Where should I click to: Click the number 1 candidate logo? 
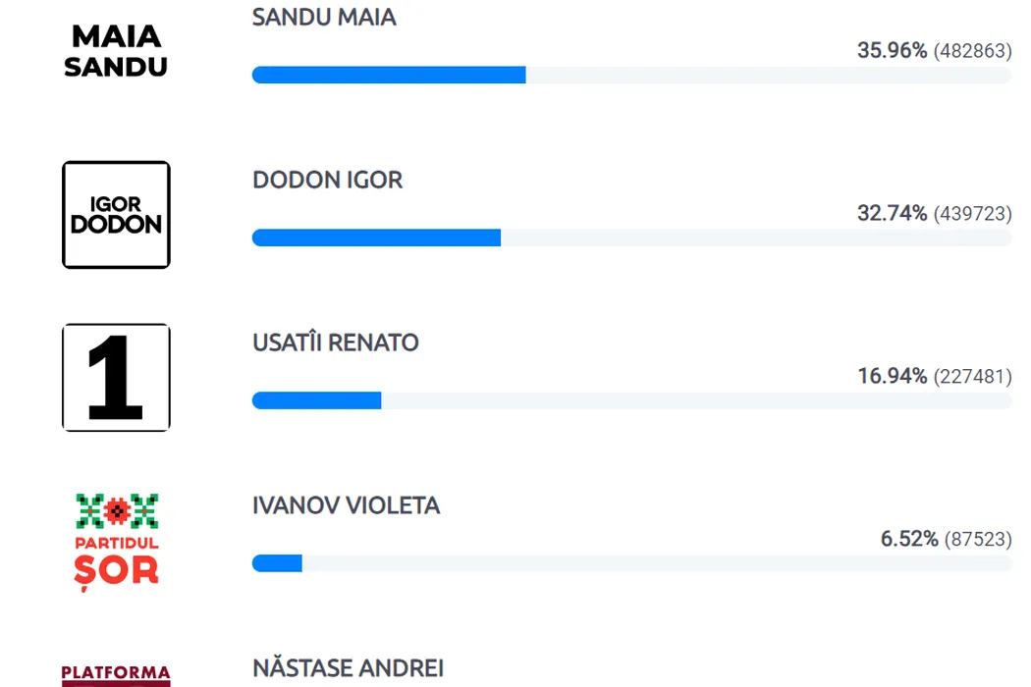(x=117, y=377)
